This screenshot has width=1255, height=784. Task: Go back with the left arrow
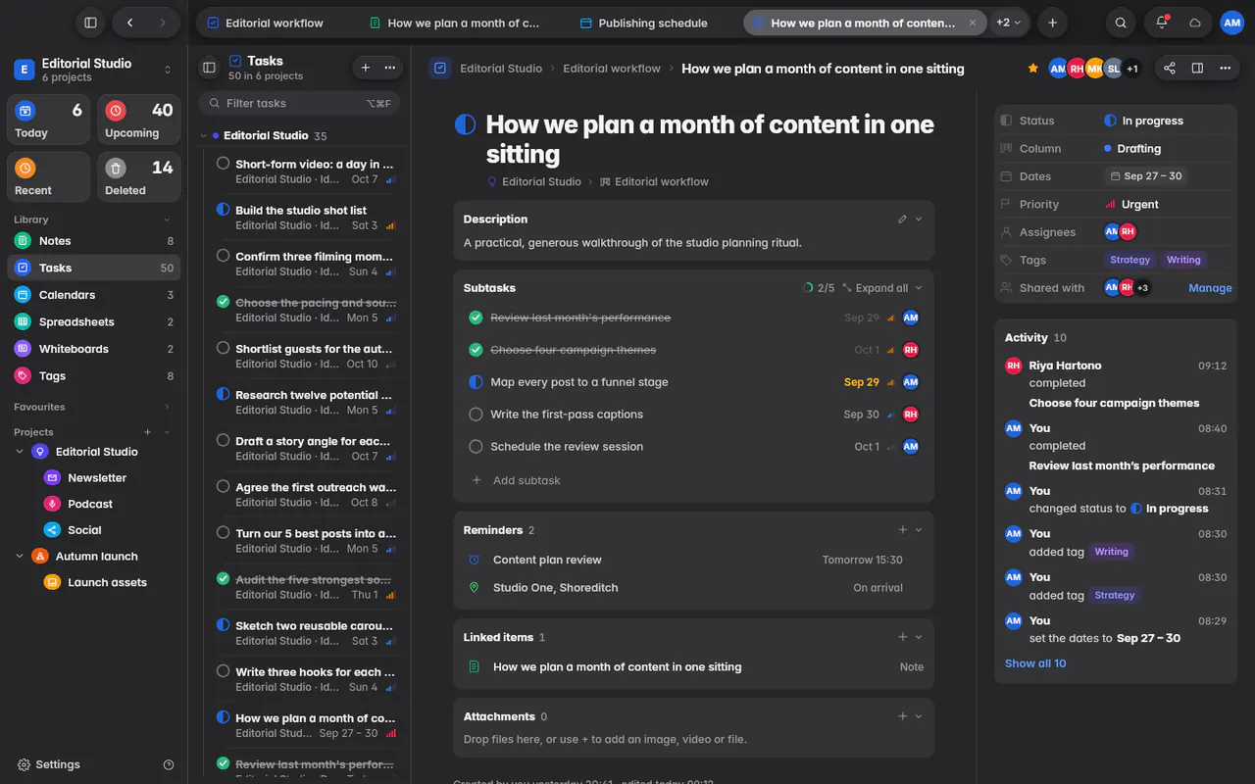(129, 23)
